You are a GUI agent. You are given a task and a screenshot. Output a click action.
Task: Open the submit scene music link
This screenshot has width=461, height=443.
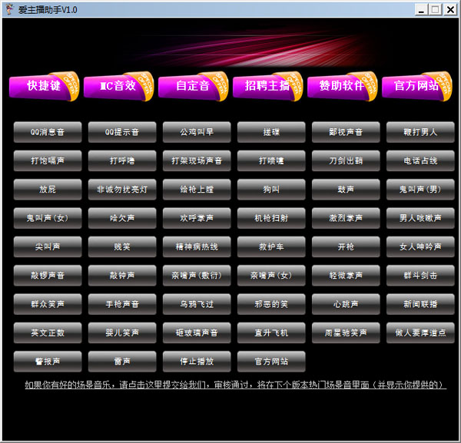pos(236,385)
